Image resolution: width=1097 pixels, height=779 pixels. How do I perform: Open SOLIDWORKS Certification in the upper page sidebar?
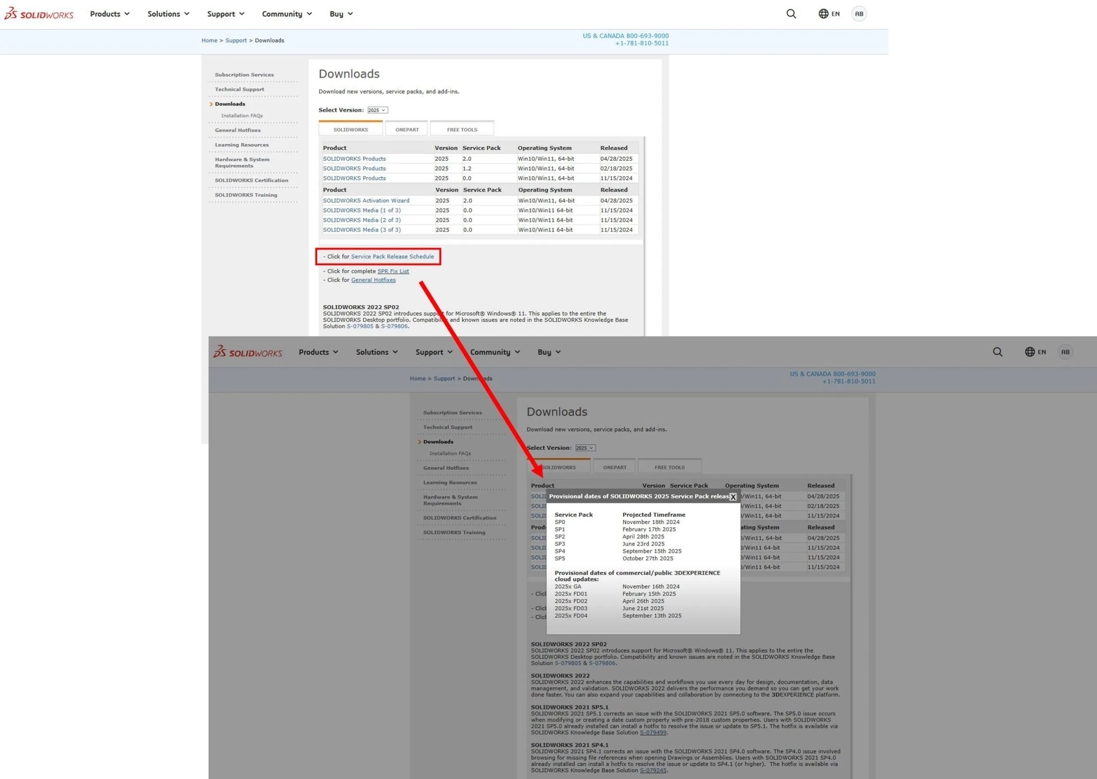[252, 180]
